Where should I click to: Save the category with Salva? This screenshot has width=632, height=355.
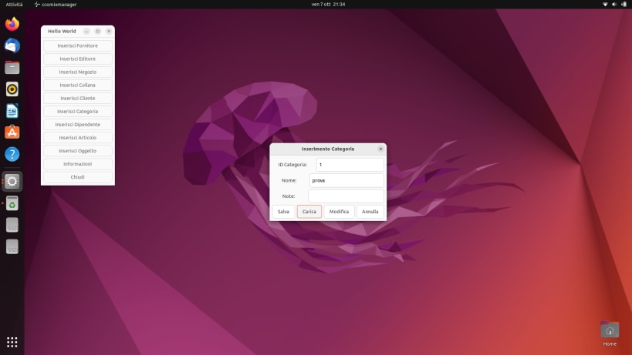pos(283,212)
